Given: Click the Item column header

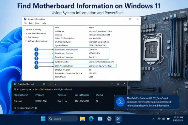Looking at the screenshot, I should pos(57,28).
